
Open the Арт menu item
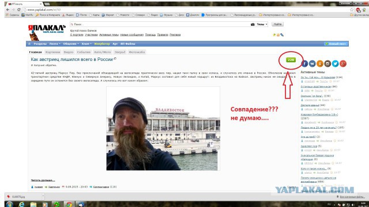(115, 44)
